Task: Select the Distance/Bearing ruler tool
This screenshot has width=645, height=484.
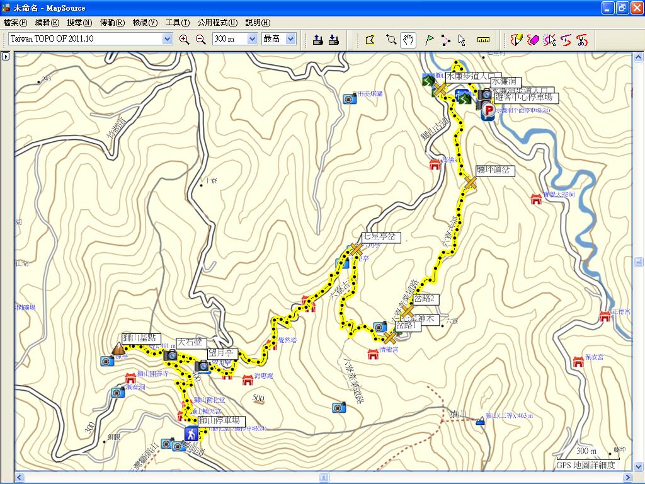Action: click(x=483, y=40)
